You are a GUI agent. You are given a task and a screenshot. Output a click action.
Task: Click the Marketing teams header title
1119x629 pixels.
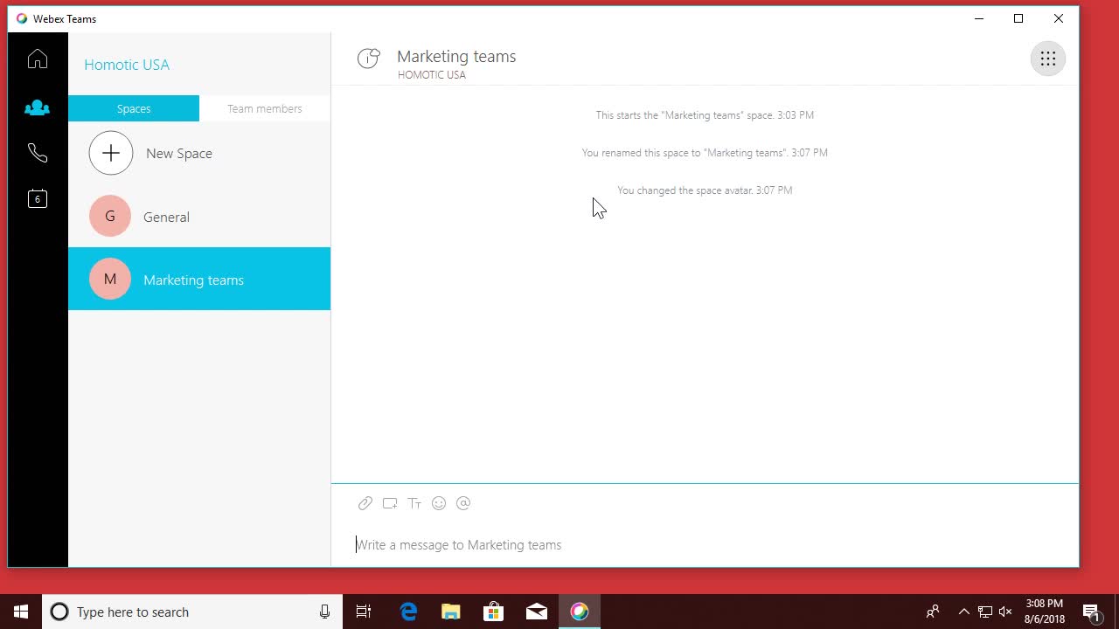pos(456,56)
